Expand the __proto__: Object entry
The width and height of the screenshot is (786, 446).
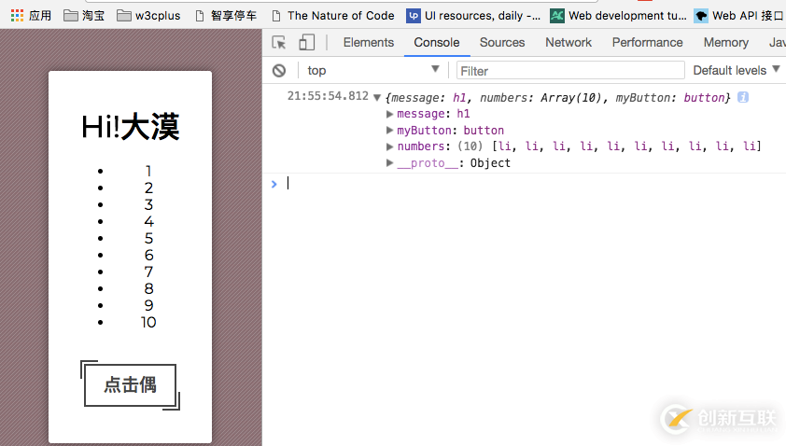click(389, 163)
